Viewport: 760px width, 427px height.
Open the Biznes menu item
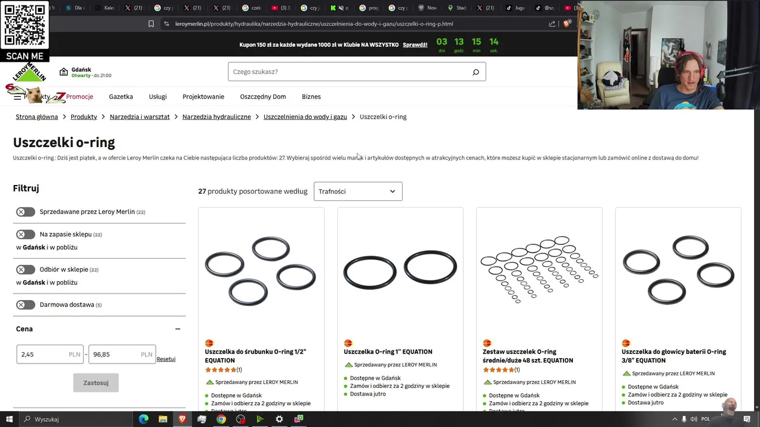(x=311, y=97)
